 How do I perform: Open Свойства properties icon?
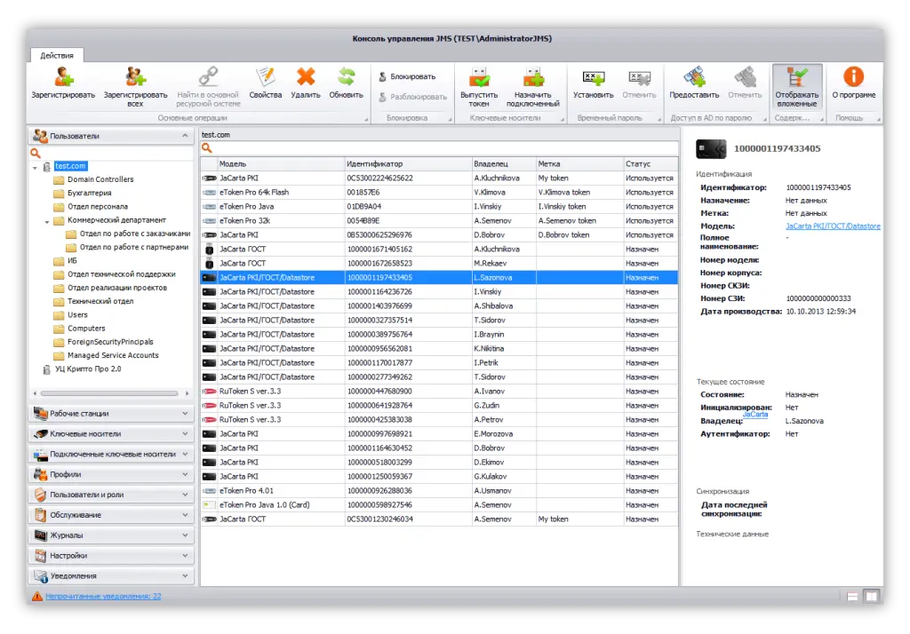coord(265,77)
